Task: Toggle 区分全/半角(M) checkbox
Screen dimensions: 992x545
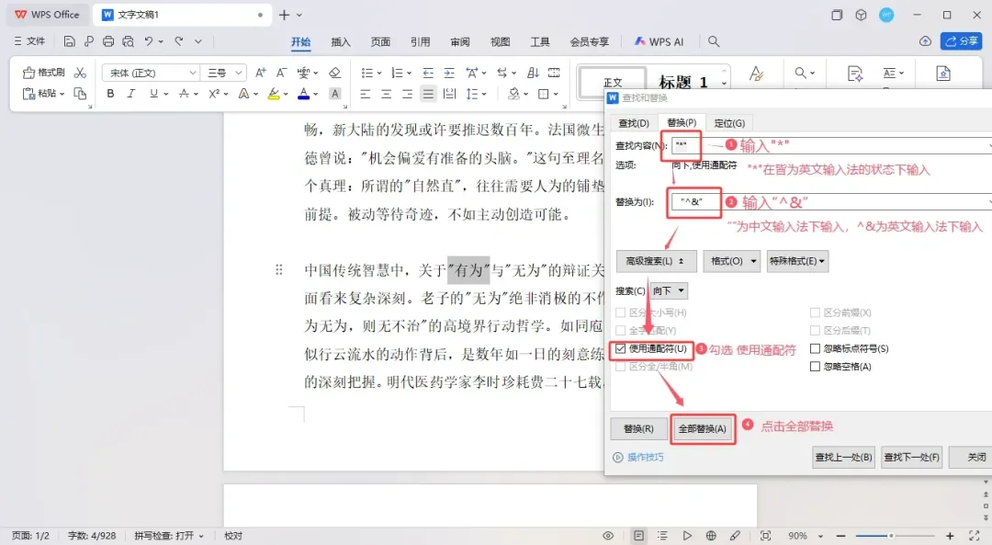Action: click(x=621, y=367)
